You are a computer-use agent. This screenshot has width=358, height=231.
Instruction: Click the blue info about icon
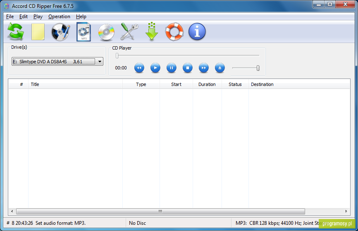[197, 31]
